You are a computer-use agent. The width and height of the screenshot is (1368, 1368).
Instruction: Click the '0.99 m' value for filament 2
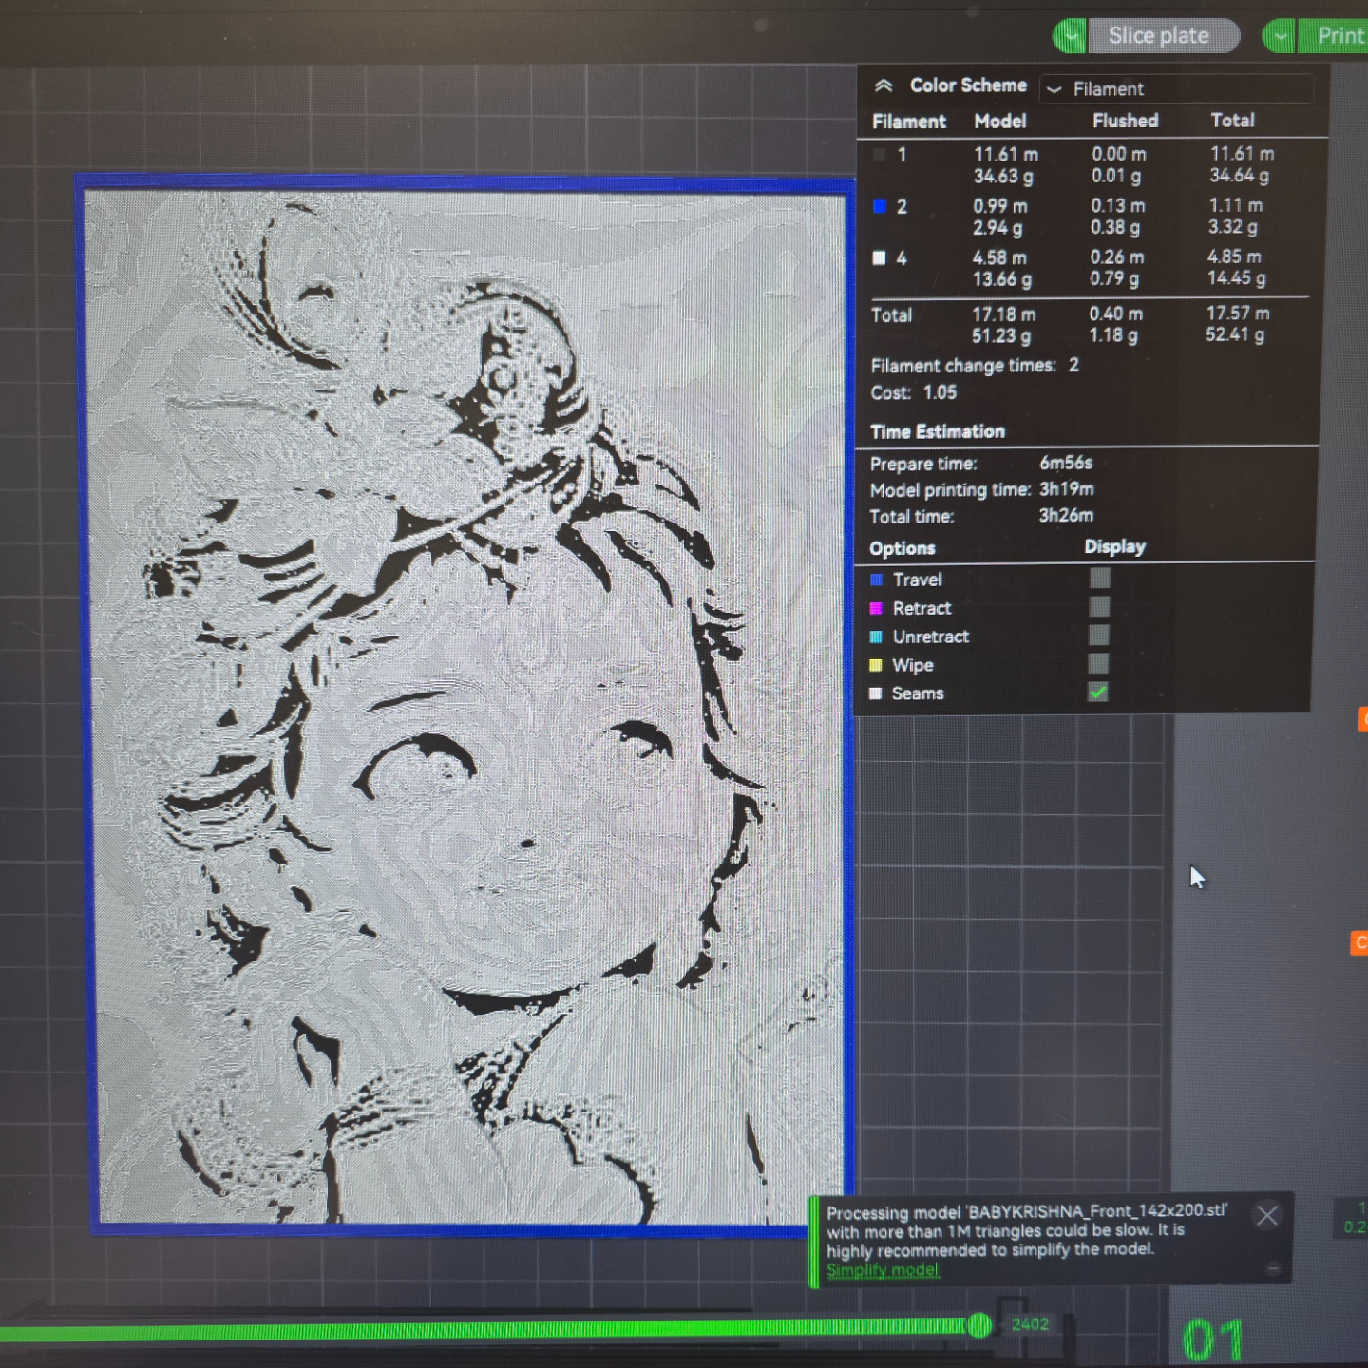click(1000, 205)
